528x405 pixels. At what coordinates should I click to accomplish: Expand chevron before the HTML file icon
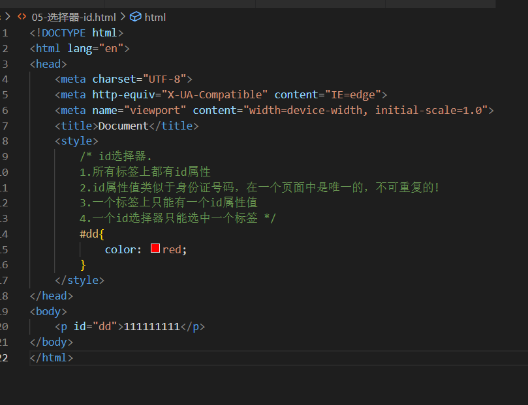coord(7,18)
